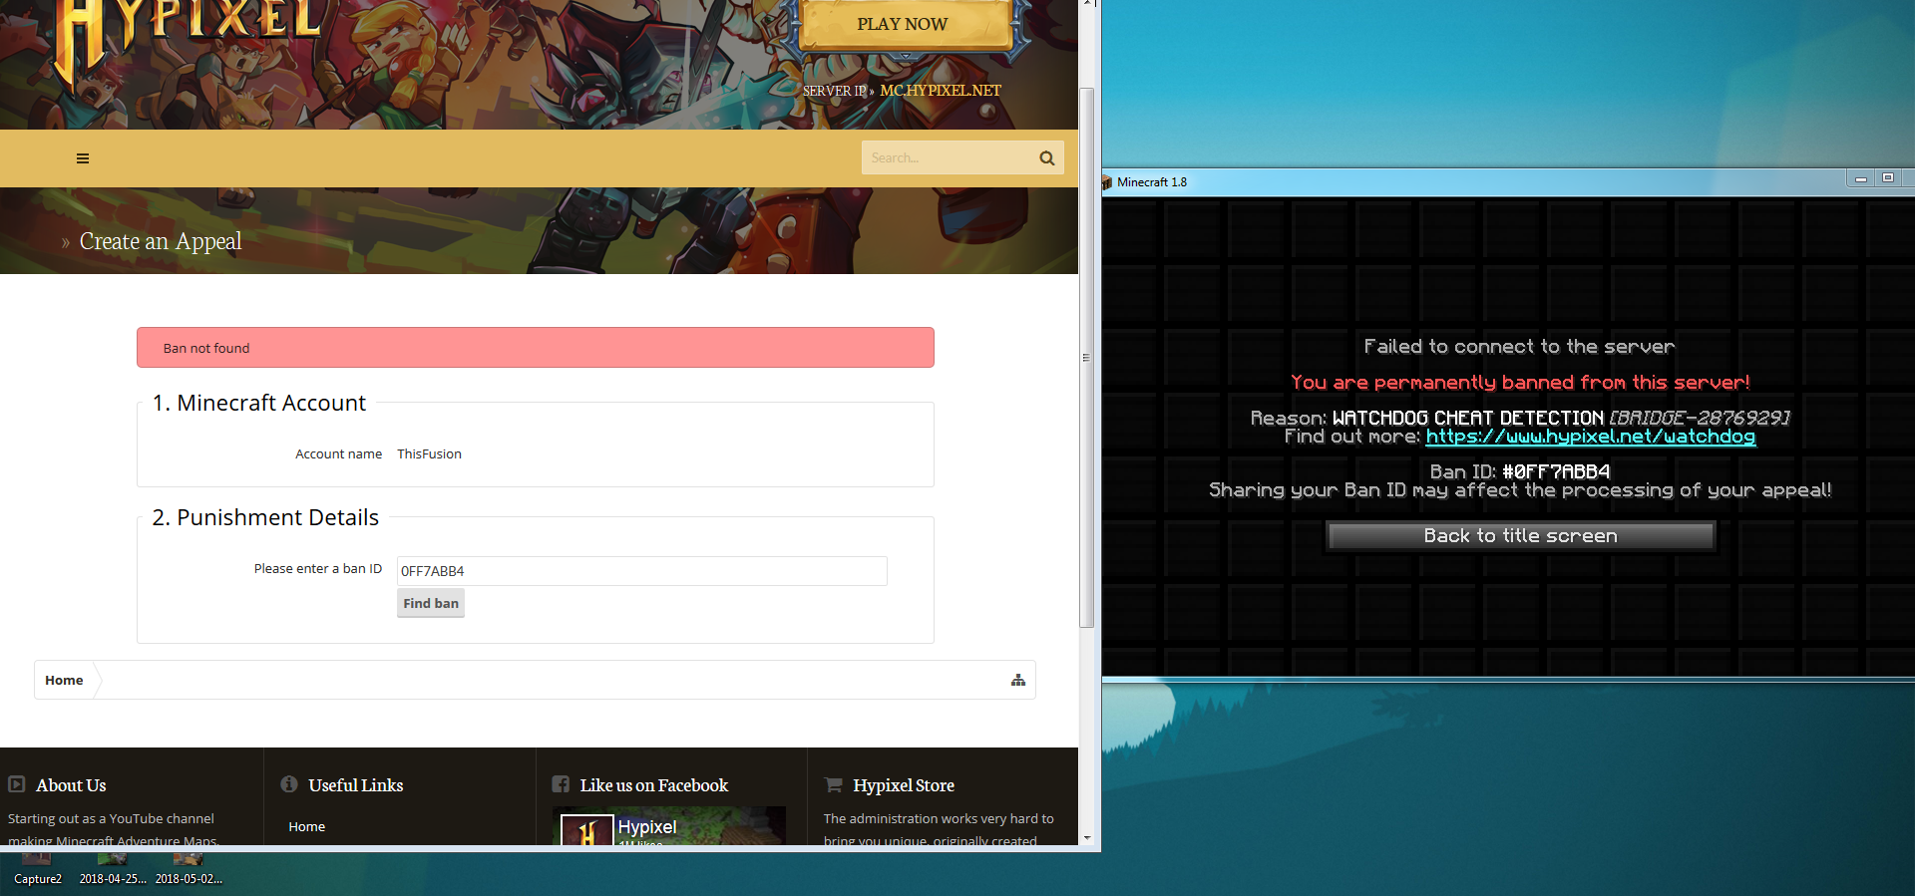This screenshot has width=1915, height=896.
Task: Click the ThisFusion account name
Action: point(430,453)
